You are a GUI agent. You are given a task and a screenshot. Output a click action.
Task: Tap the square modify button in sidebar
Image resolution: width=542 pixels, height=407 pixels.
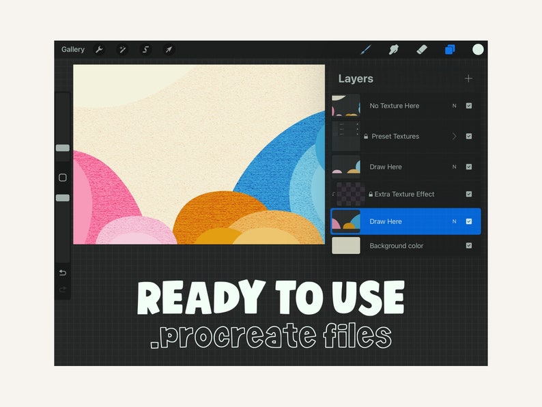point(63,178)
